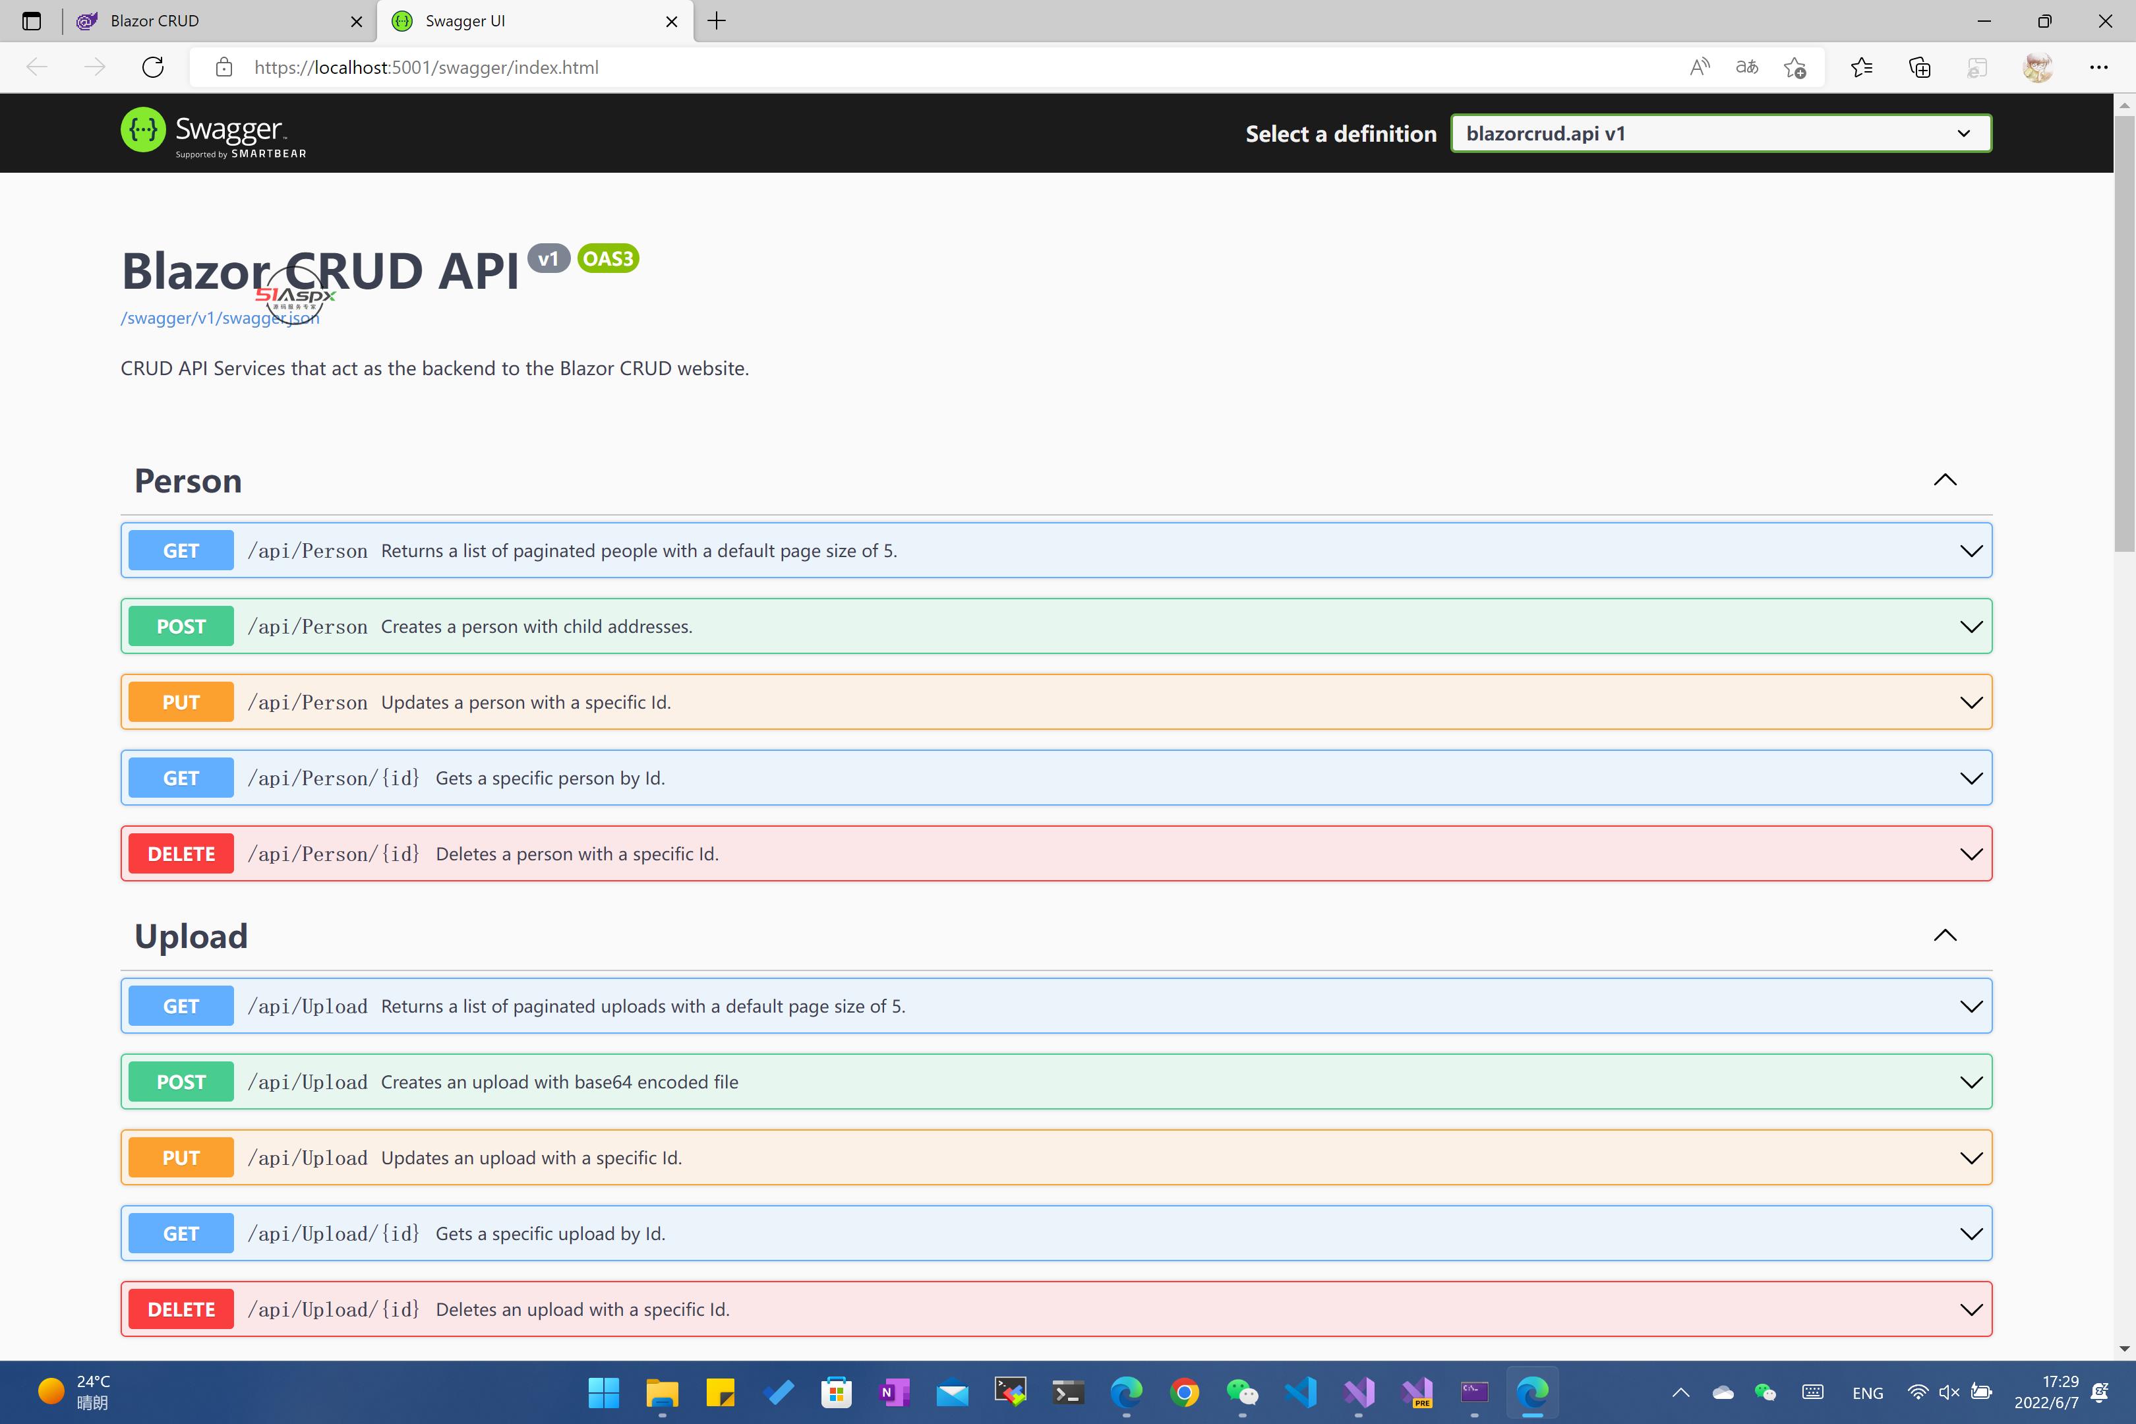
Task: Expand GET /api/Upload chevron
Action: pyautogui.click(x=1971, y=1006)
